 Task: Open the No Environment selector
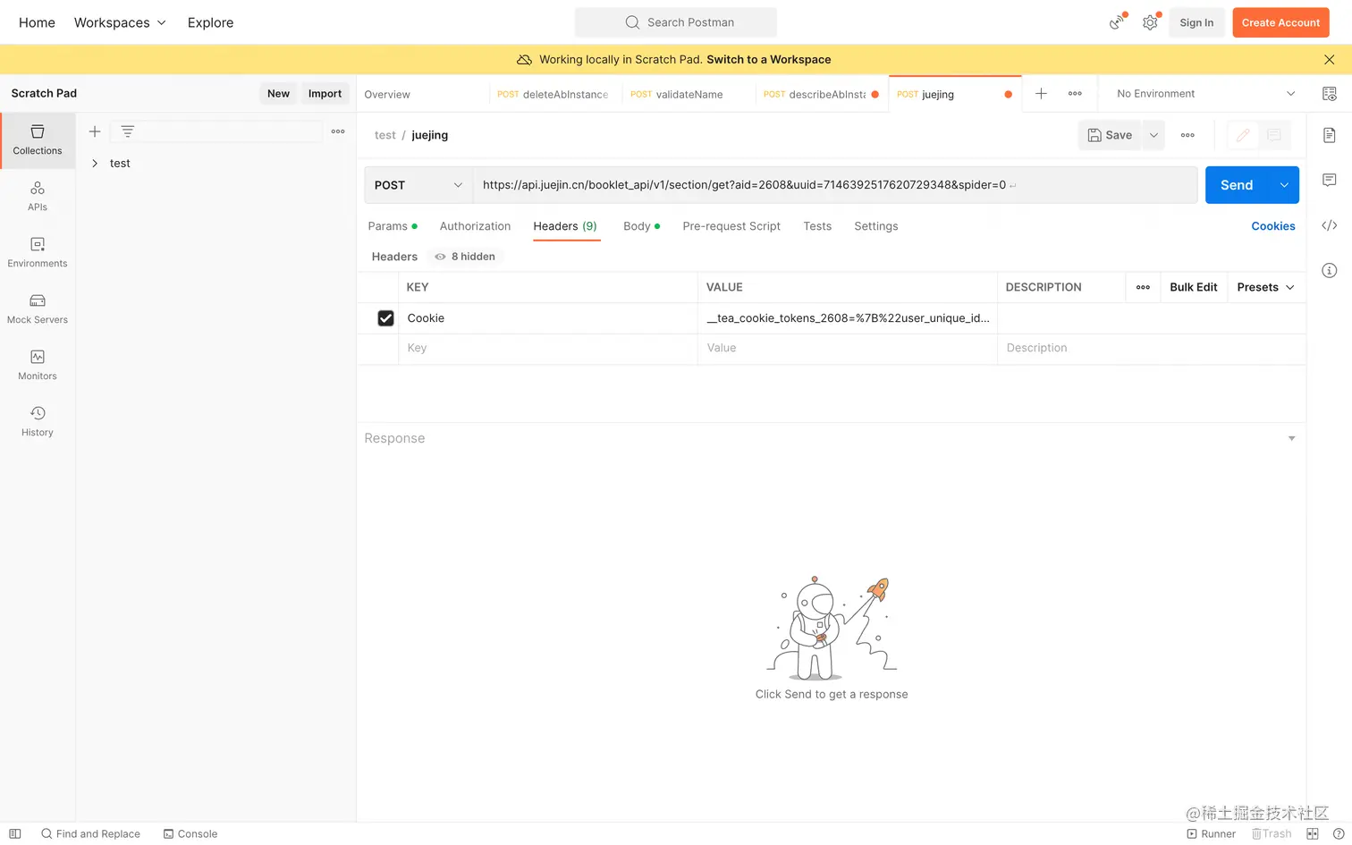pyautogui.click(x=1205, y=94)
